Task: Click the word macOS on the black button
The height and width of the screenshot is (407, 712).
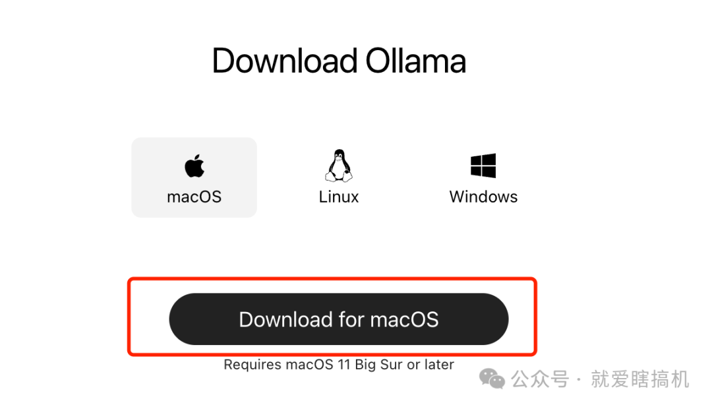Action: point(404,319)
